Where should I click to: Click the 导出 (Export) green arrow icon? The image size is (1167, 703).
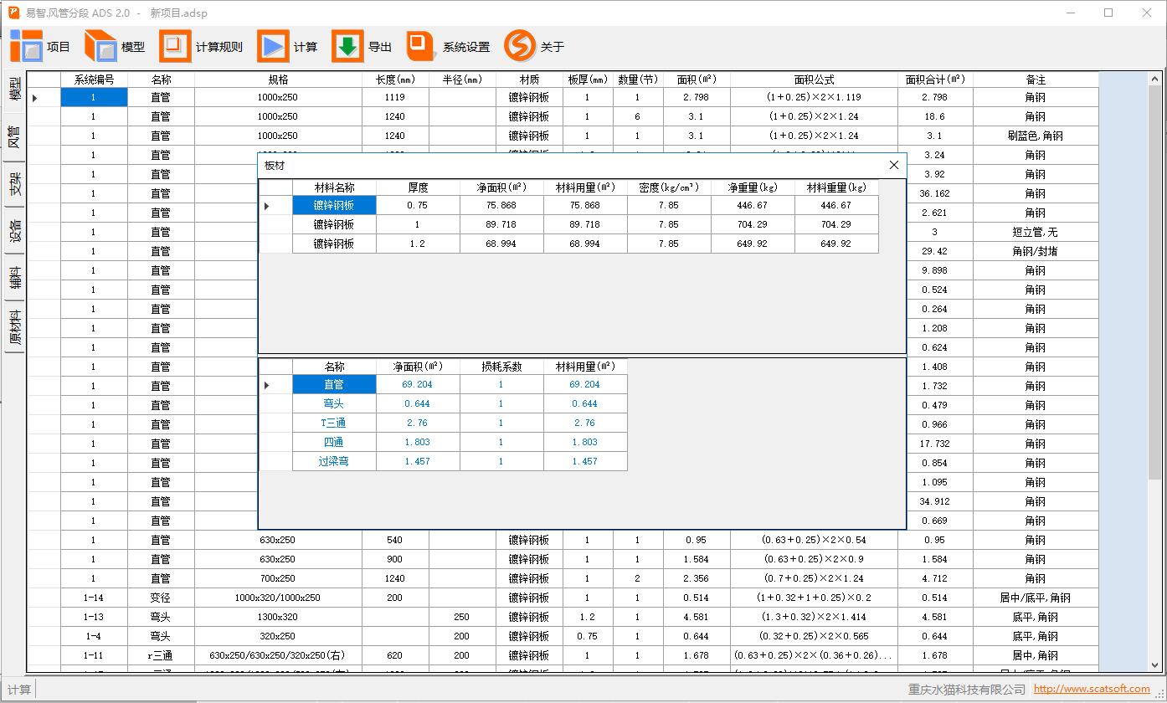pyautogui.click(x=347, y=47)
